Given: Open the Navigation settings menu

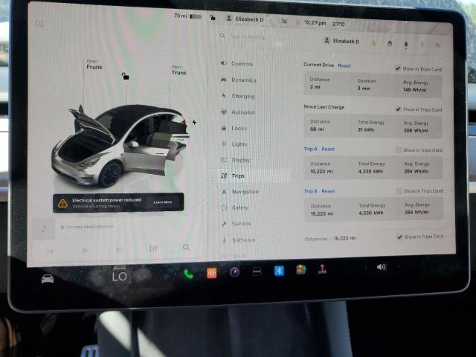Looking at the screenshot, I should (239, 192).
